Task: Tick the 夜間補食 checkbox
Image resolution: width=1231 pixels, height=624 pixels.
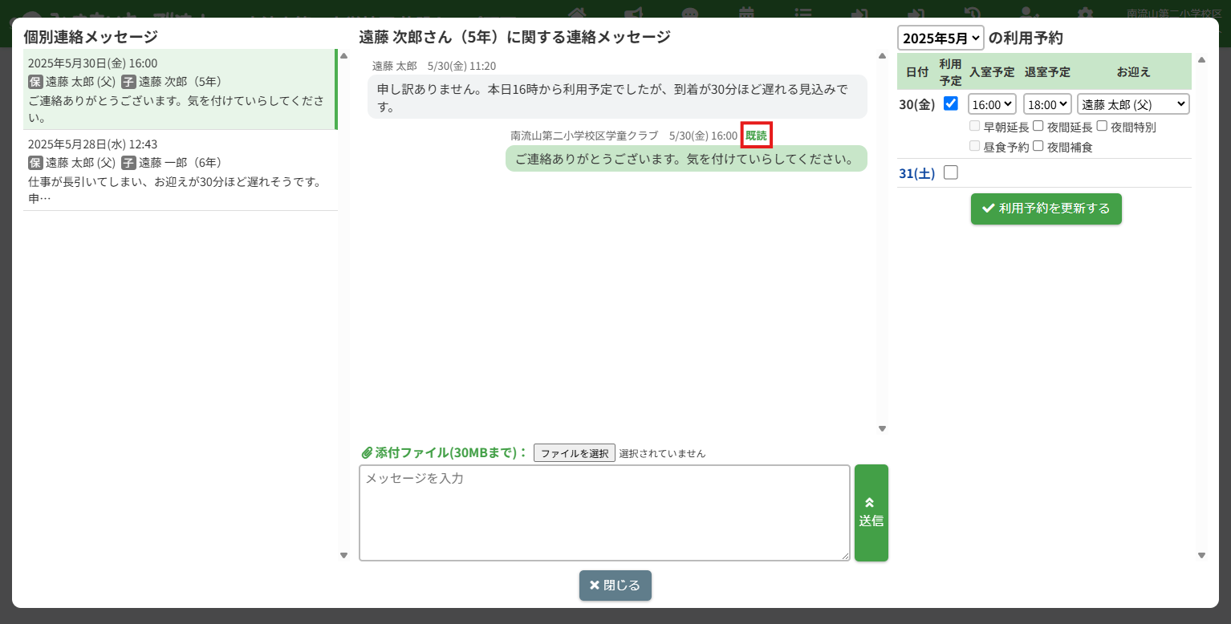Action: pyautogui.click(x=1038, y=146)
